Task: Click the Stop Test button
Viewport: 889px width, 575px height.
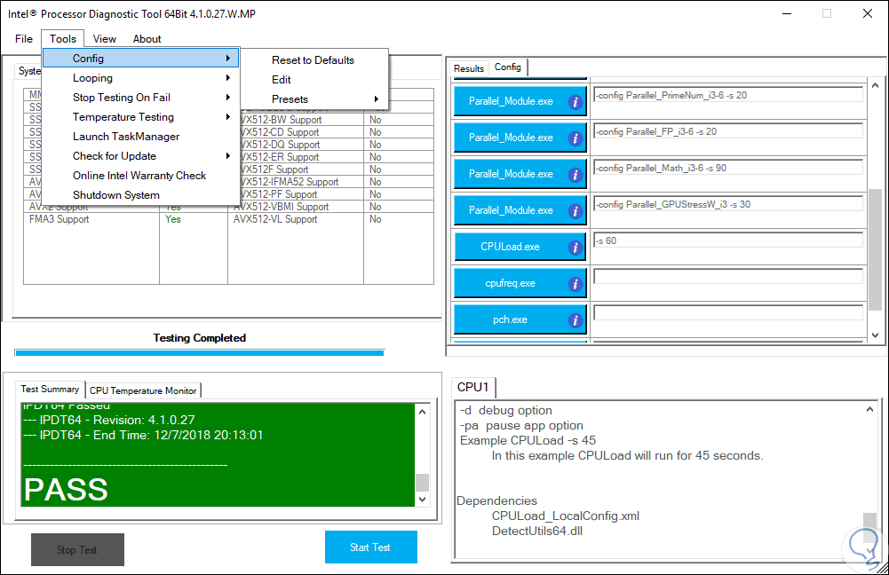Action: [x=77, y=549]
